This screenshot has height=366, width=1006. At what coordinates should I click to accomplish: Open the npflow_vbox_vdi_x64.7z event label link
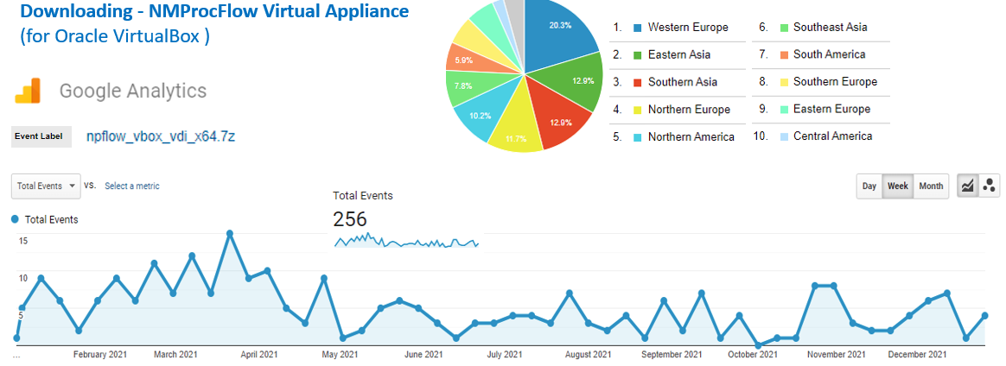coord(161,136)
